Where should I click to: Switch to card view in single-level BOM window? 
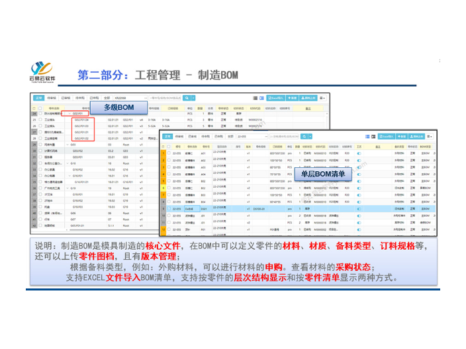pyautogui.click(x=373, y=137)
